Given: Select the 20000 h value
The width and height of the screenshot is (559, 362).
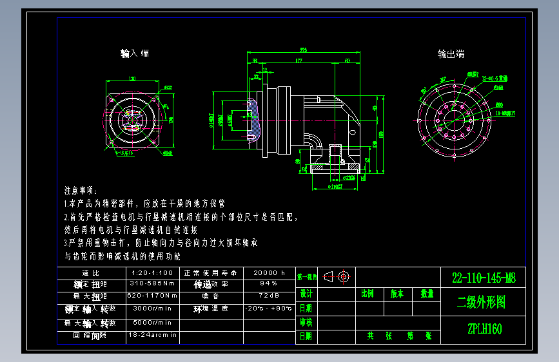Looking at the screenshot, I should click(x=269, y=273).
